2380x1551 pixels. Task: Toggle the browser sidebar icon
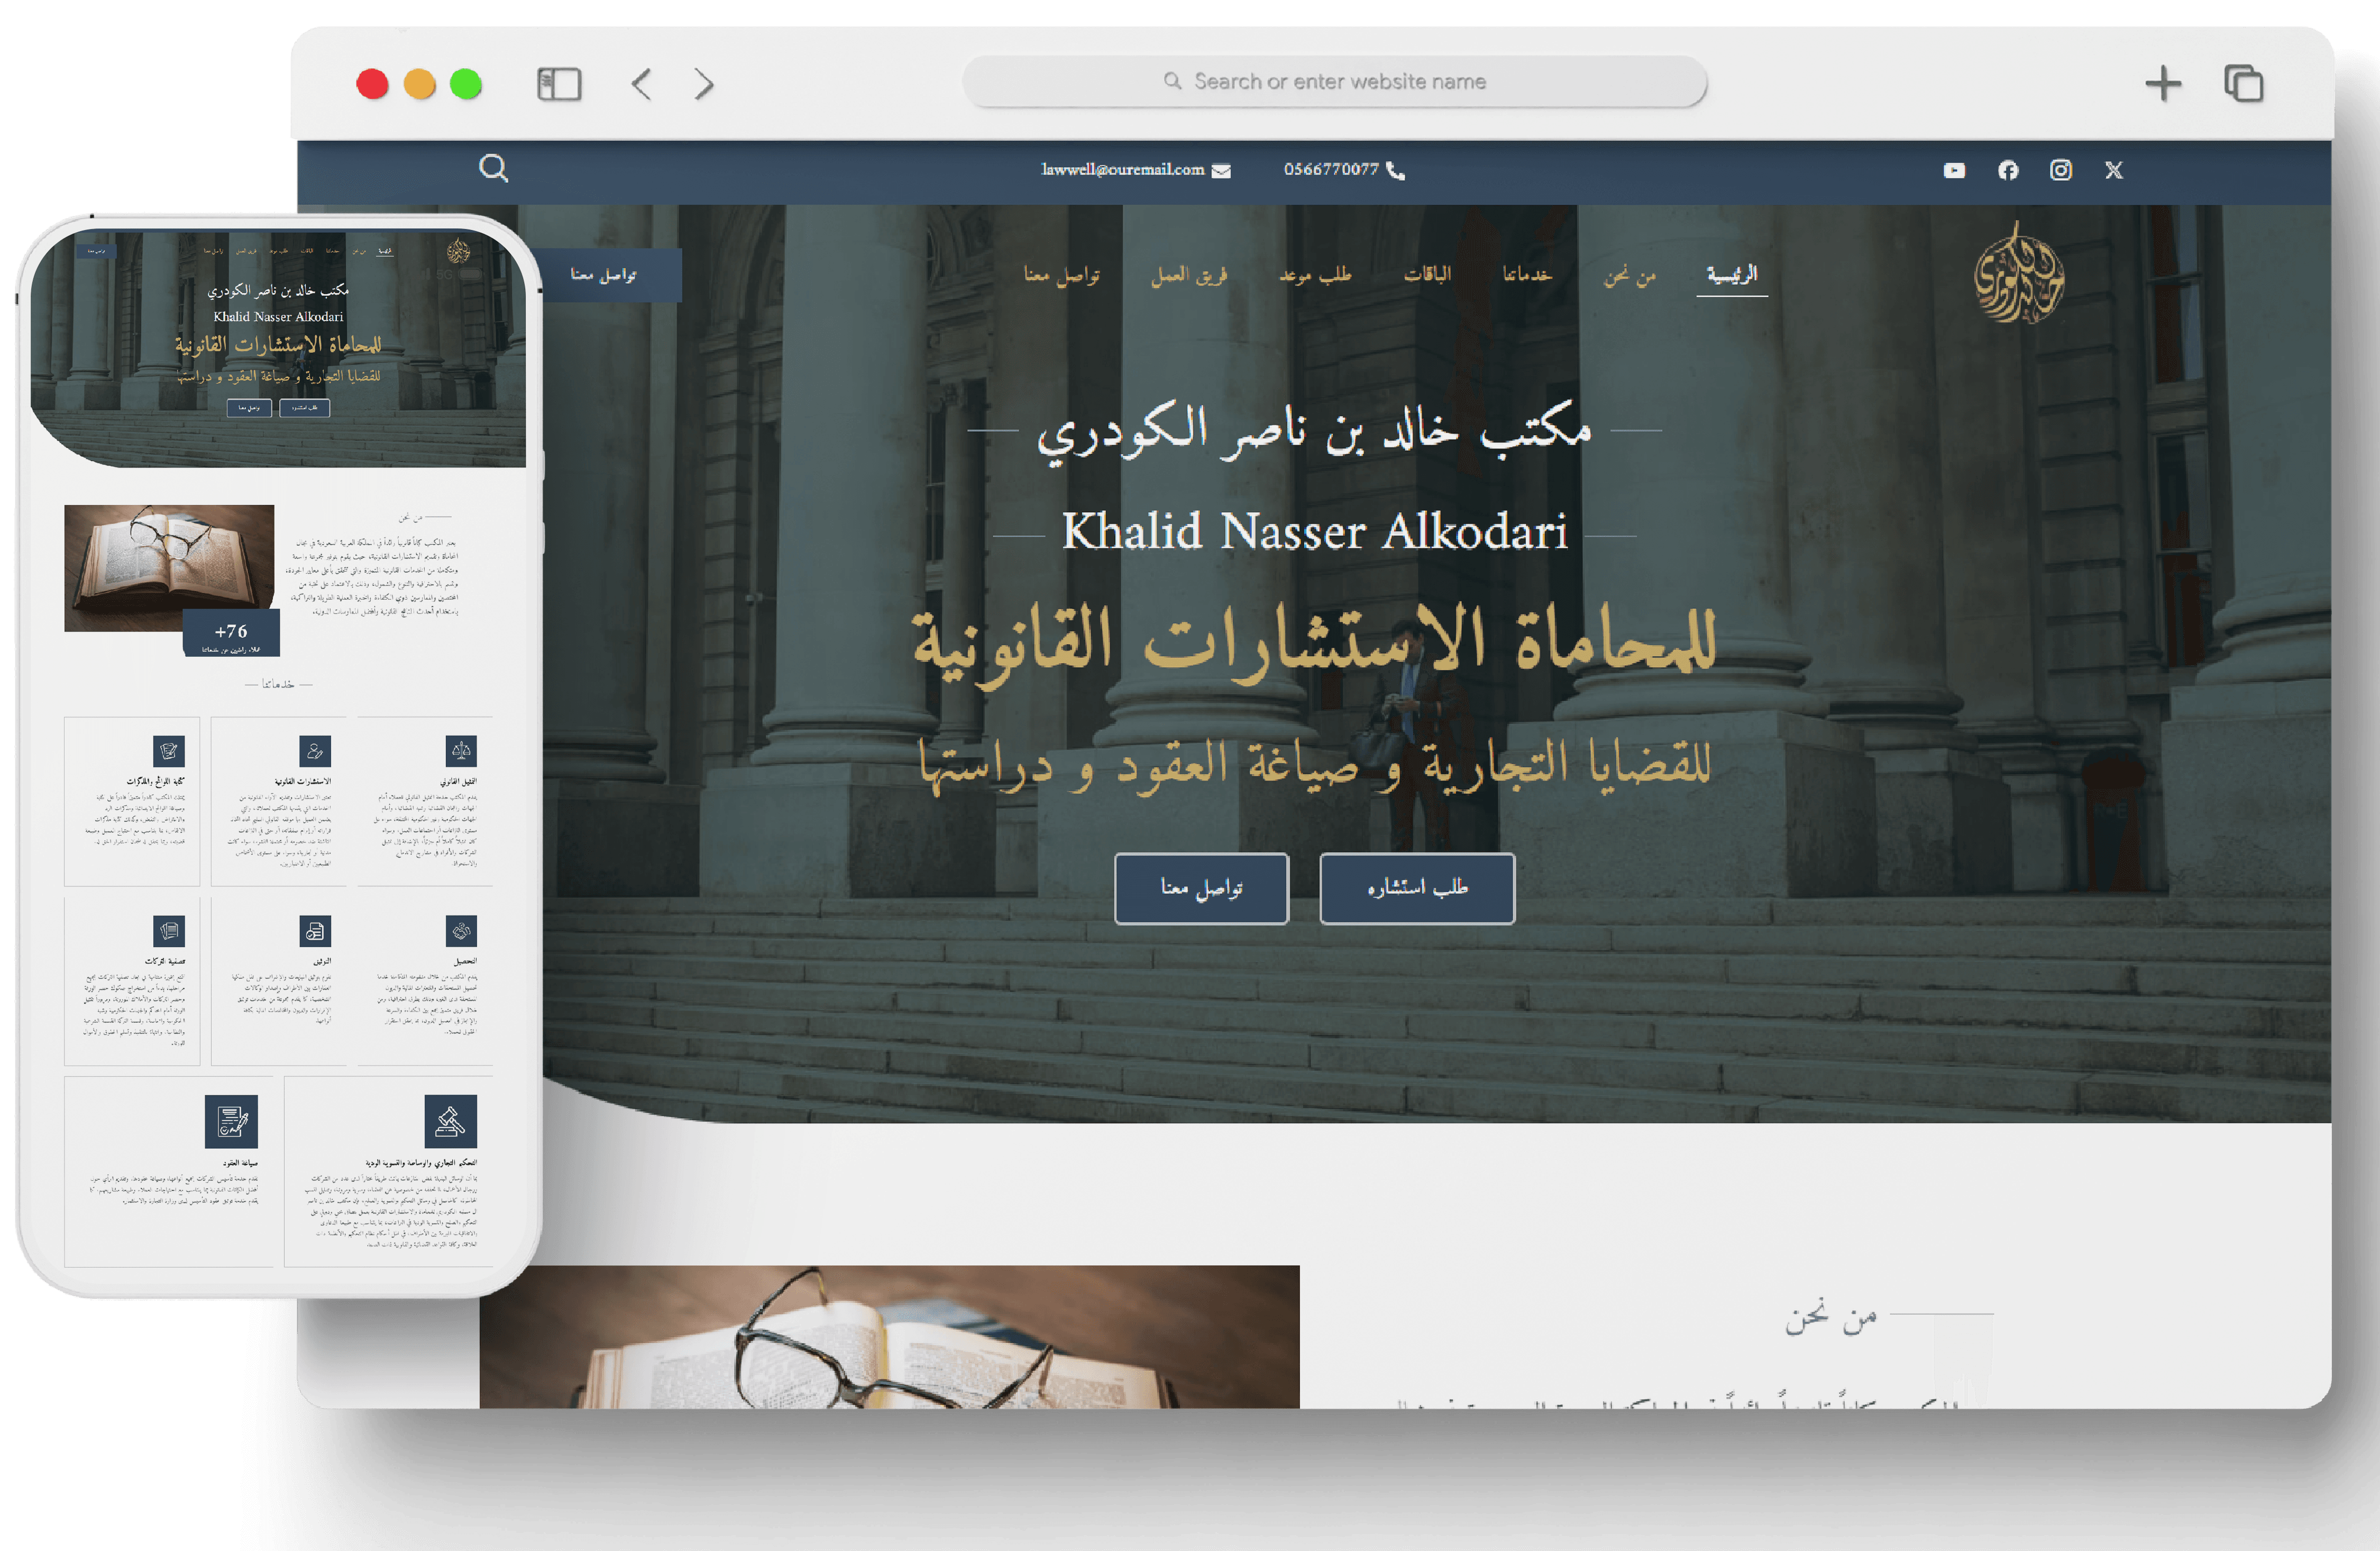[x=559, y=84]
